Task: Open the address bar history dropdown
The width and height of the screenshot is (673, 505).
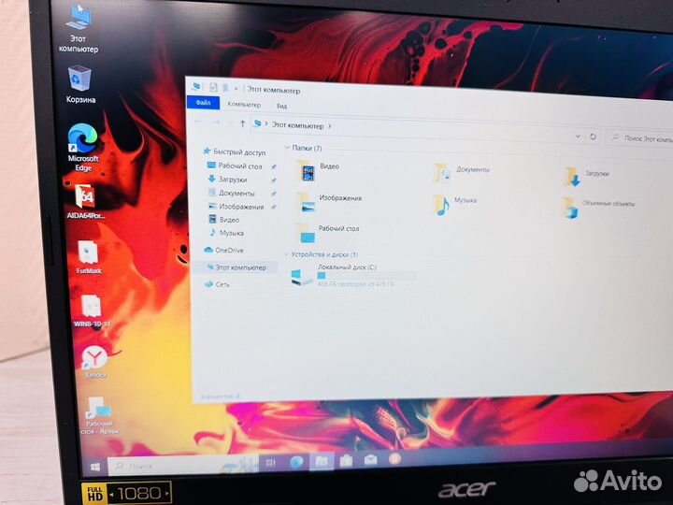Action: point(578,137)
